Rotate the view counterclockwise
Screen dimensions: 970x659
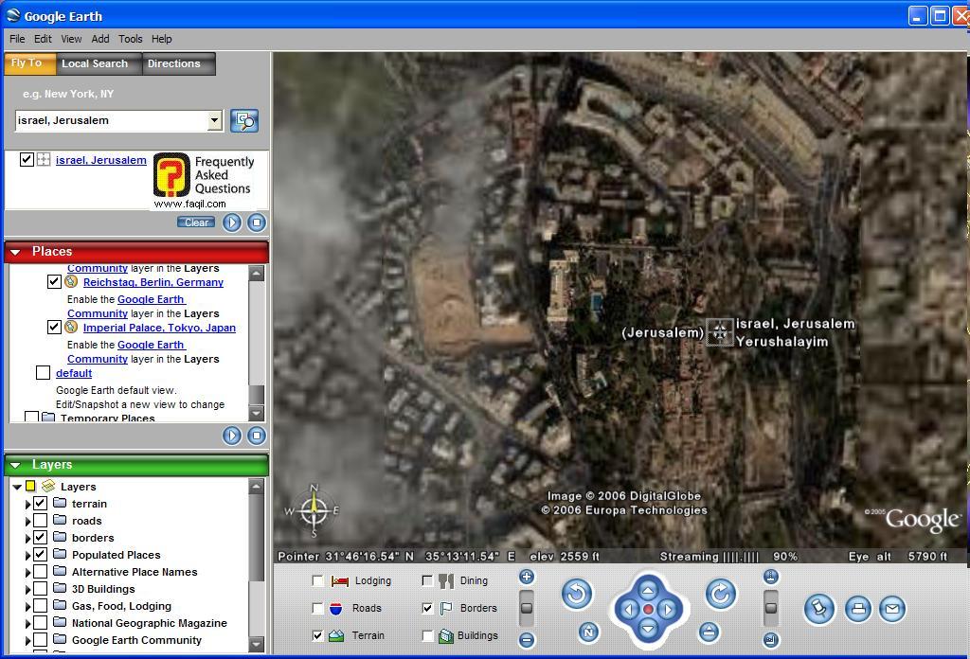(576, 594)
